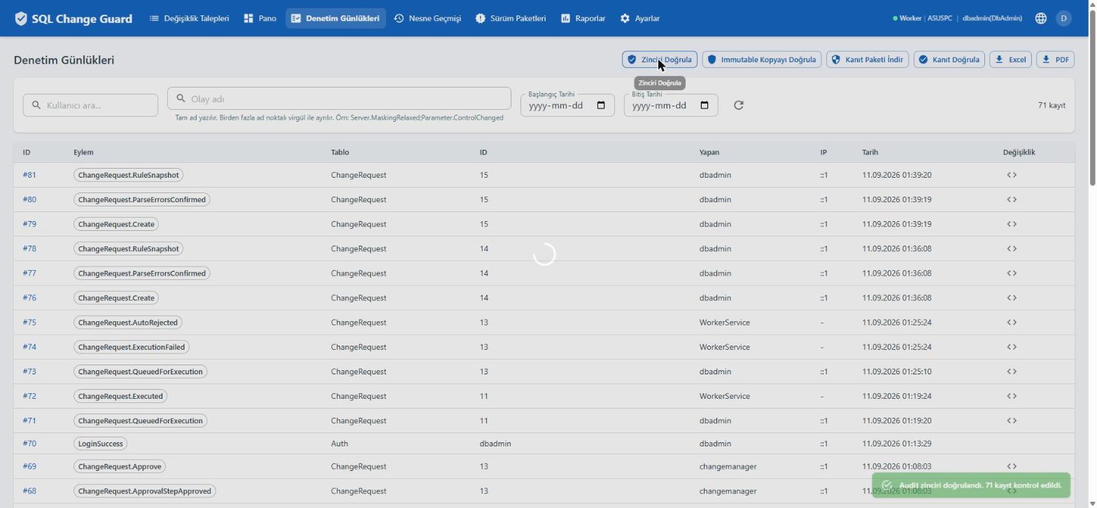The image size is (1097, 508).
Task: Click the Tablo column header
Action: (x=340, y=152)
